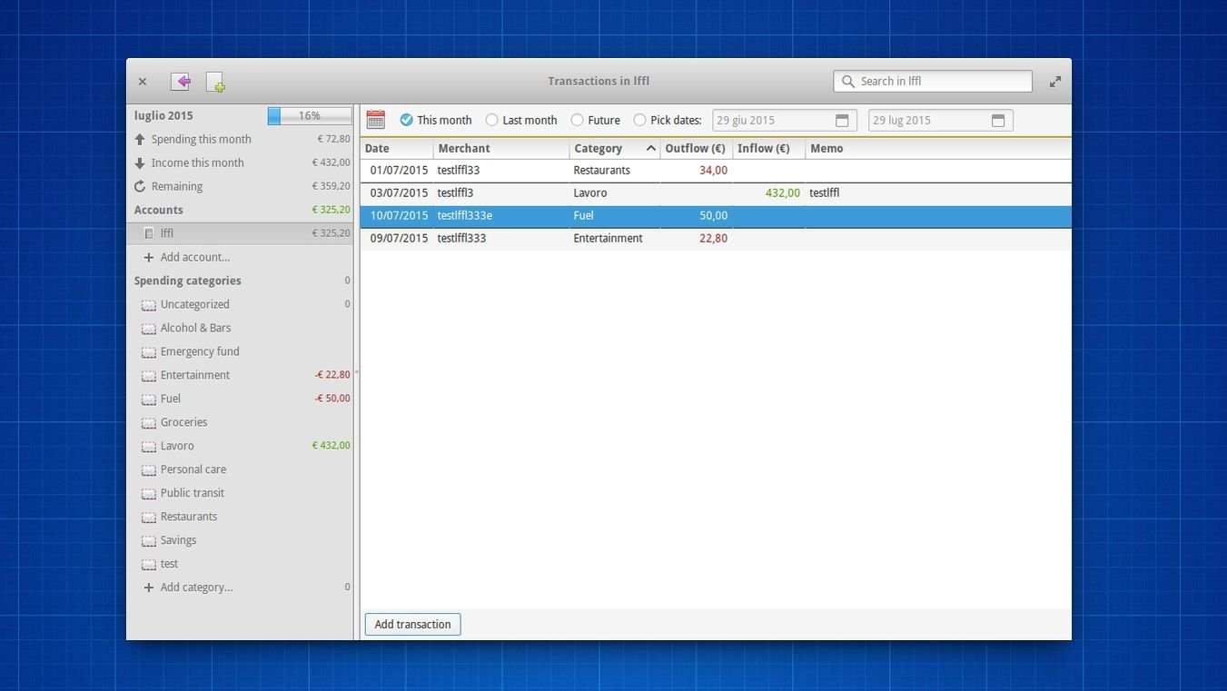Click the magnifier icon in search box

pyautogui.click(x=848, y=82)
